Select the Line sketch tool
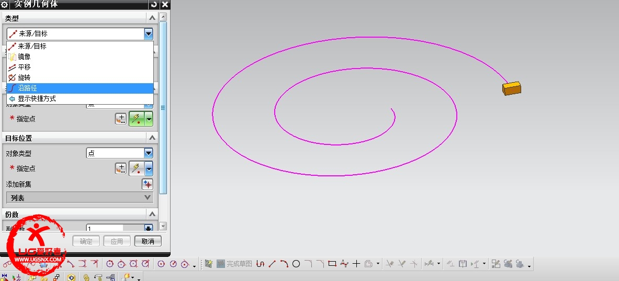 pyautogui.click(x=272, y=264)
